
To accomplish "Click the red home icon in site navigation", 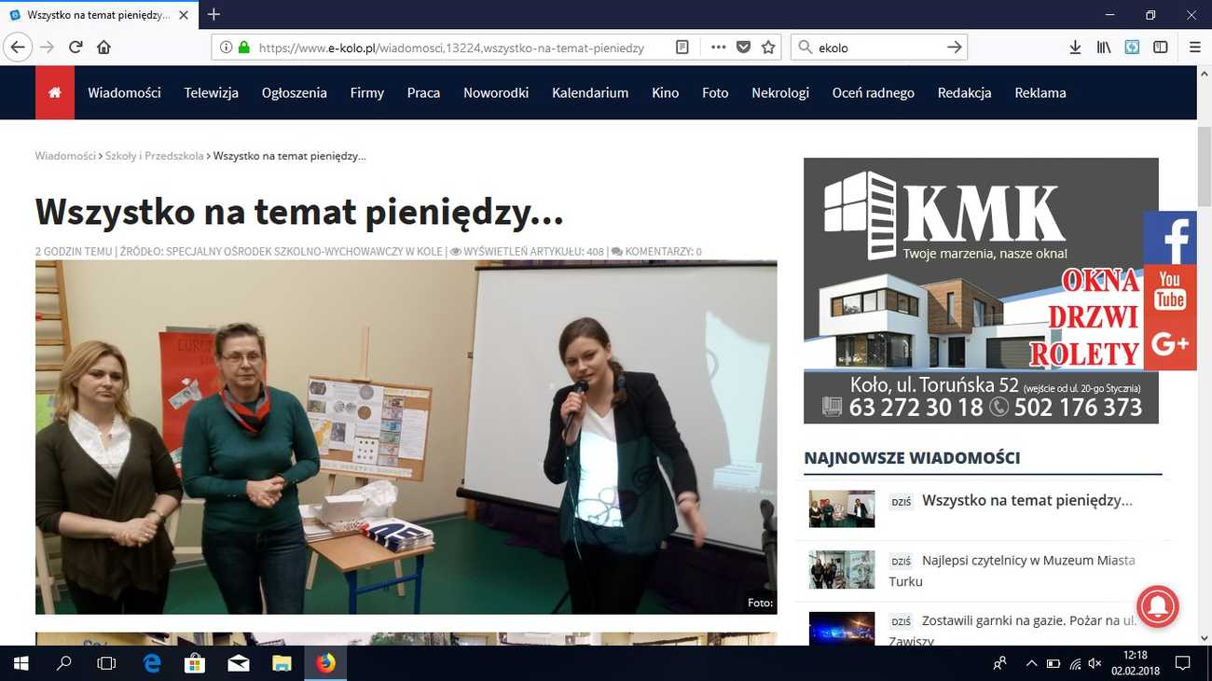I will click(x=55, y=92).
